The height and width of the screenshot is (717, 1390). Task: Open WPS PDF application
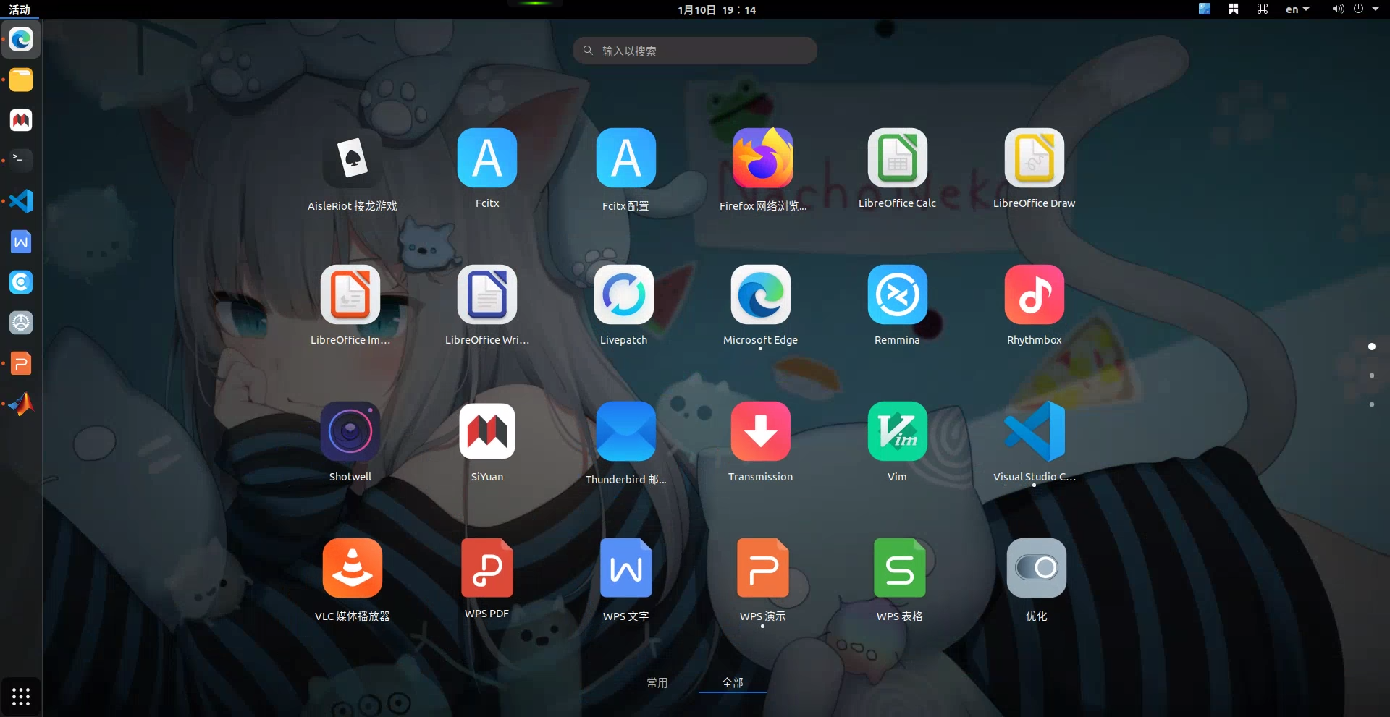(x=487, y=569)
